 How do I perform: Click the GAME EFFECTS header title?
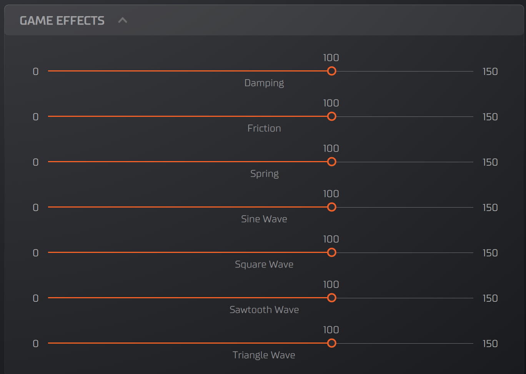coord(62,21)
